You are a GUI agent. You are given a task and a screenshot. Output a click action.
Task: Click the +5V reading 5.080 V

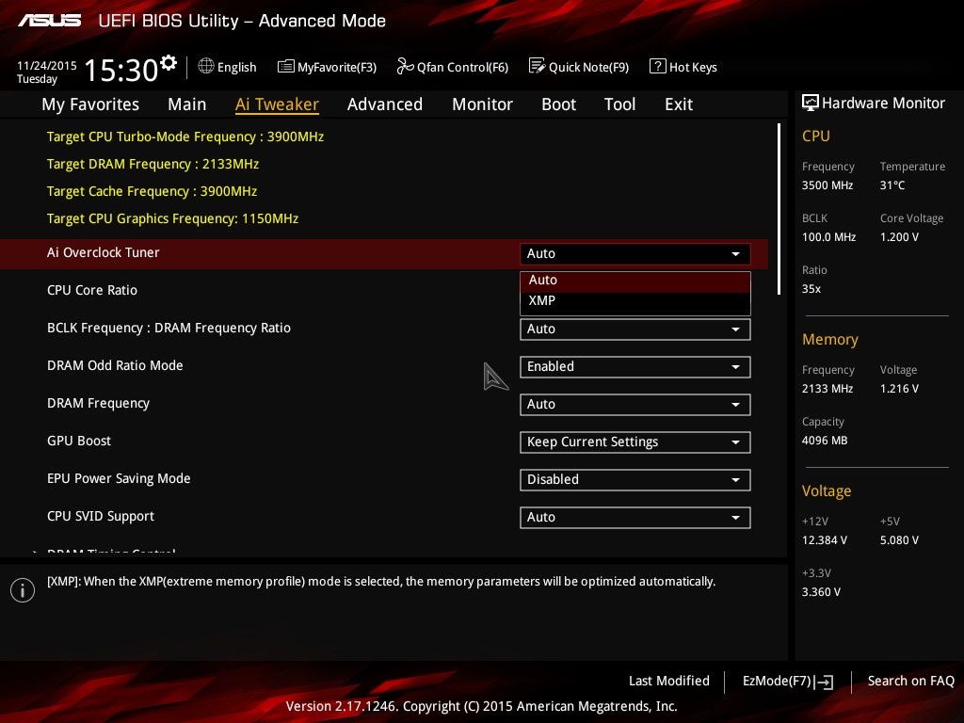coord(899,540)
